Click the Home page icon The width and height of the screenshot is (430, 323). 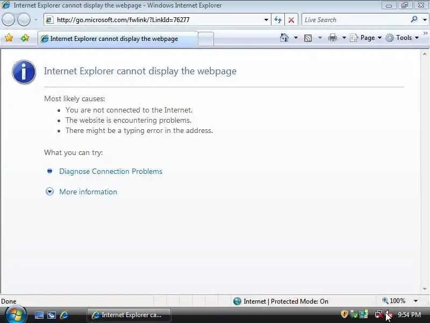pos(284,38)
